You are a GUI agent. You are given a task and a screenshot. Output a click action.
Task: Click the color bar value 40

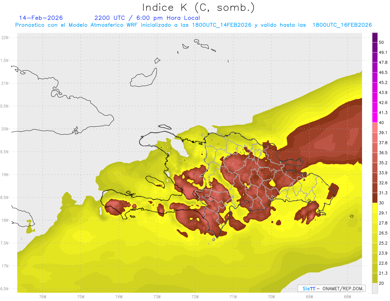point(382,123)
